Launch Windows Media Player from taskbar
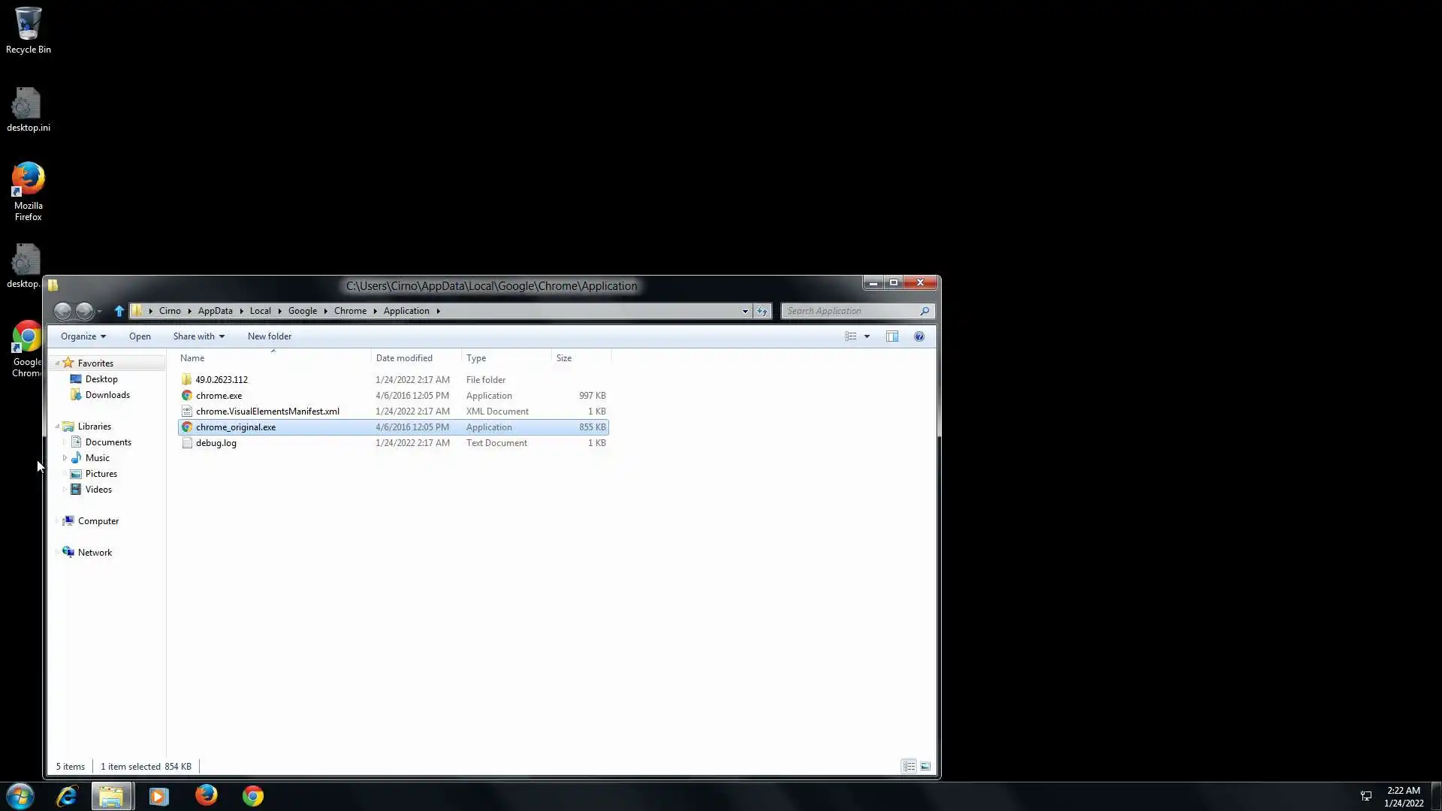The height and width of the screenshot is (811, 1442). tap(158, 796)
